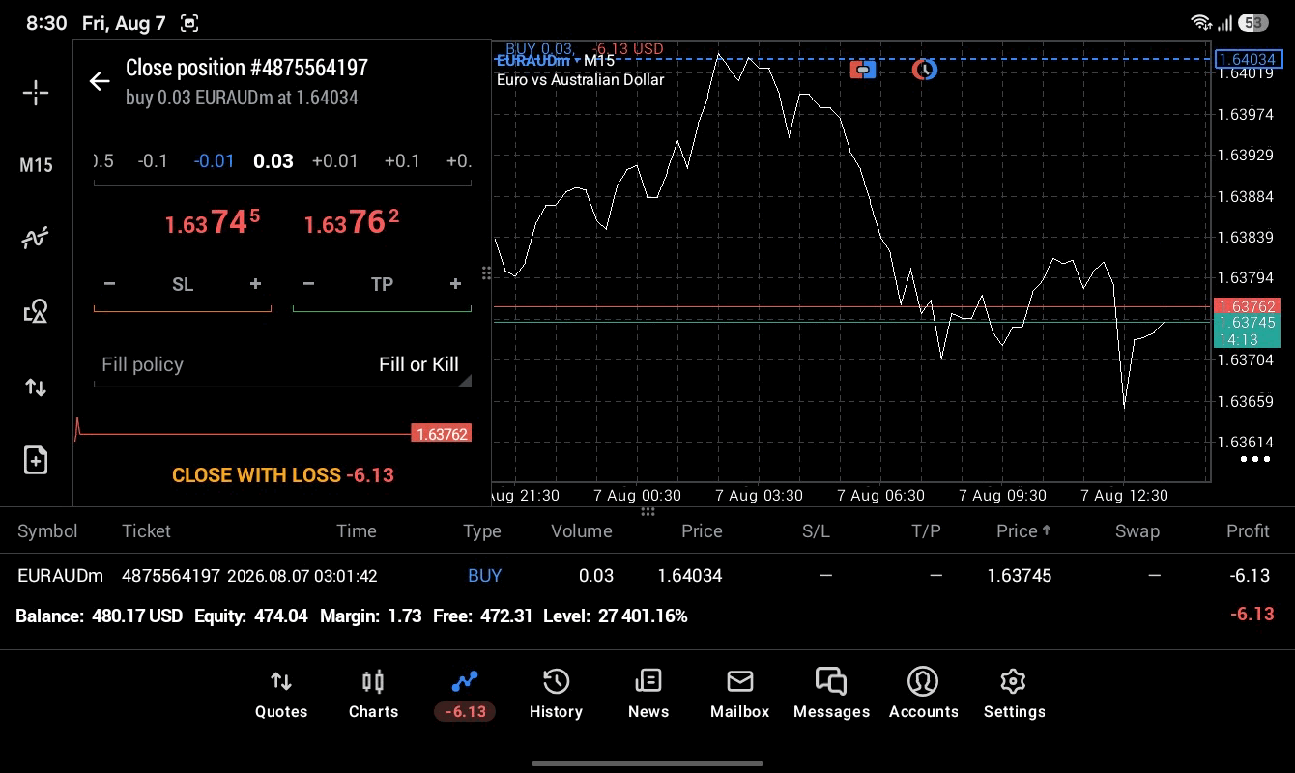Switch to the Charts tab
1295x773 pixels.
point(373,695)
